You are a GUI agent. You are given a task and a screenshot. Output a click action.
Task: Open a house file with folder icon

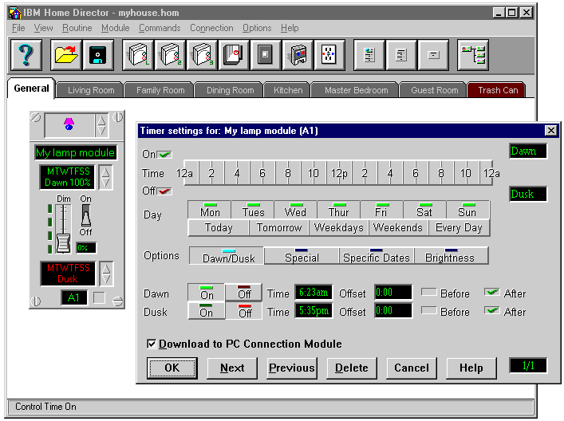pos(66,55)
